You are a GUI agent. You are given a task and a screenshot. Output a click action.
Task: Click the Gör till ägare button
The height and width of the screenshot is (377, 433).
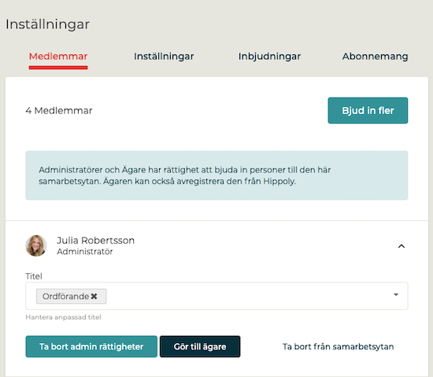coord(200,346)
